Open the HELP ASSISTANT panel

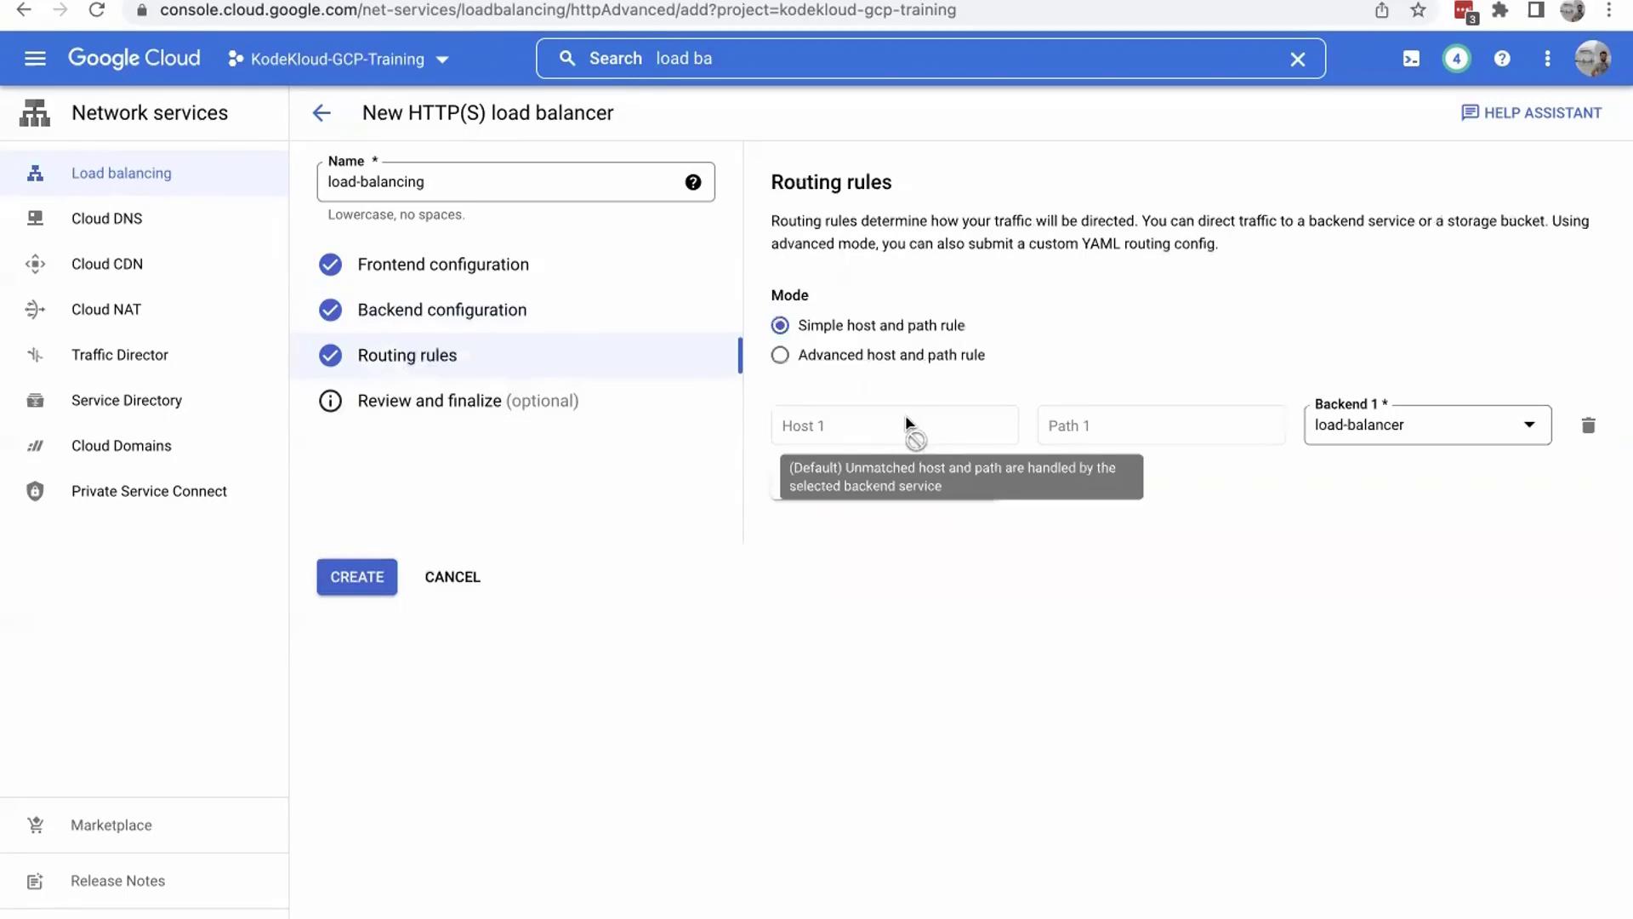coord(1531,113)
